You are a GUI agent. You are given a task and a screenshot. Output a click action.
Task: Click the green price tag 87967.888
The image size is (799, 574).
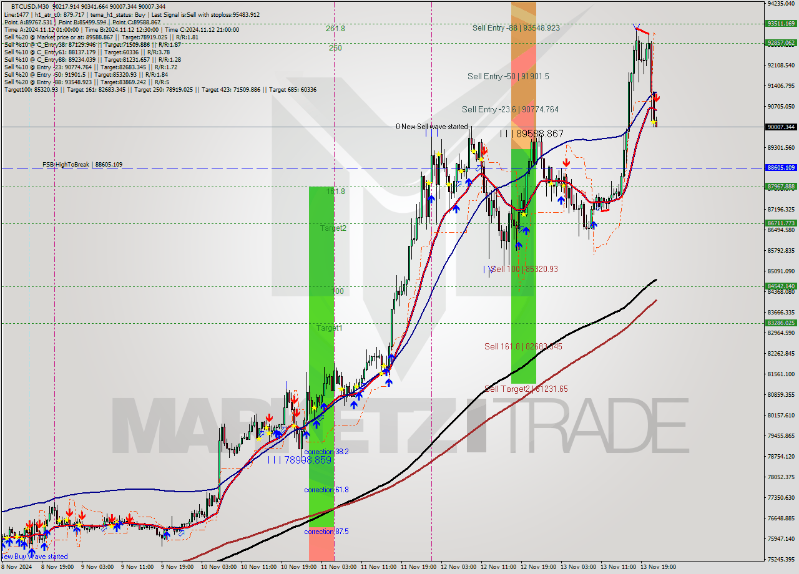pos(780,186)
